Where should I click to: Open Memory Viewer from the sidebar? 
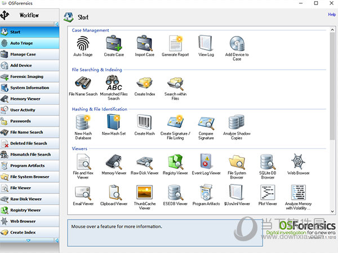tap(29, 99)
